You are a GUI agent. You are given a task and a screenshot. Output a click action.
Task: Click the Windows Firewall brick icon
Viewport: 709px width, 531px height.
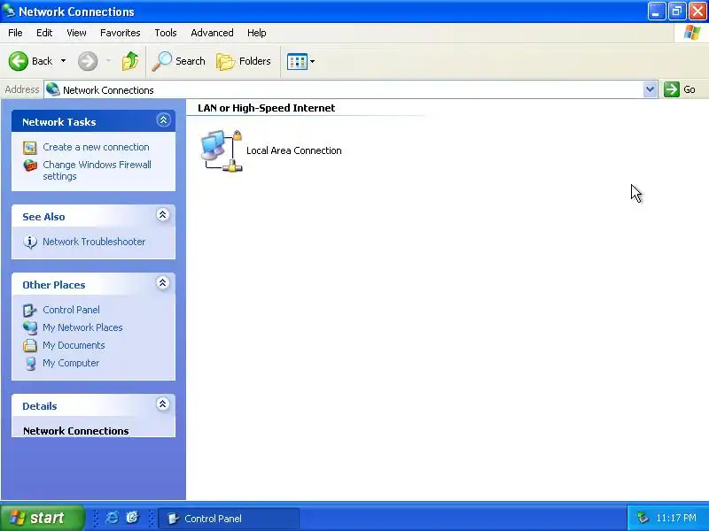click(30, 165)
